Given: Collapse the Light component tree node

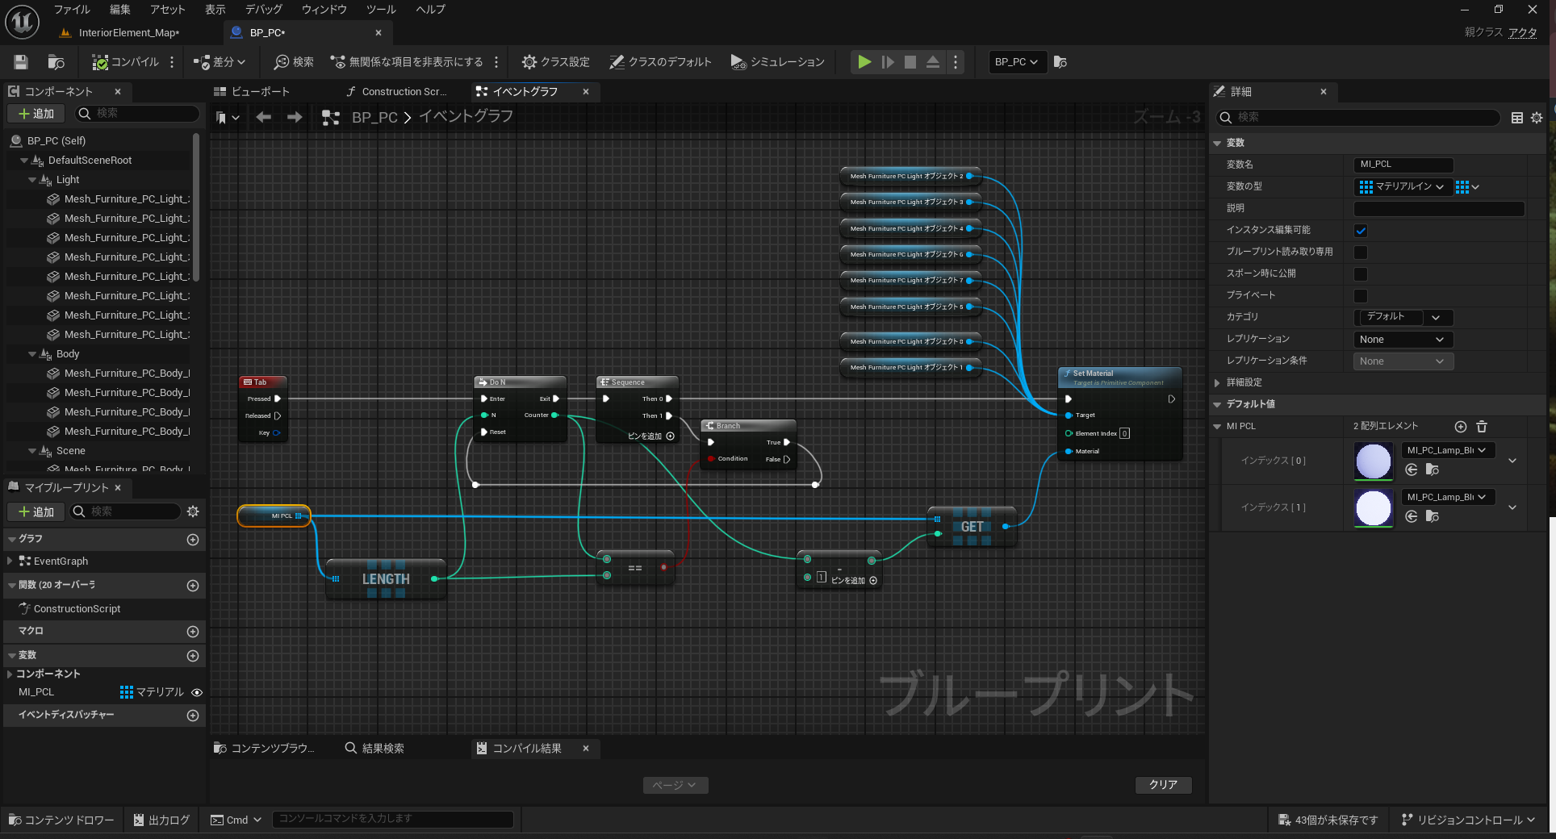Looking at the screenshot, I should [32, 180].
